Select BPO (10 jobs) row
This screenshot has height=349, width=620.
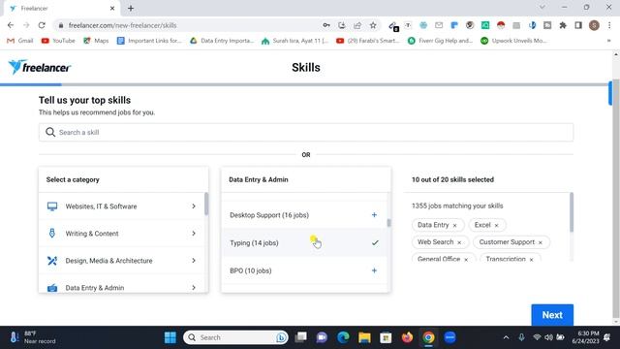(x=304, y=270)
